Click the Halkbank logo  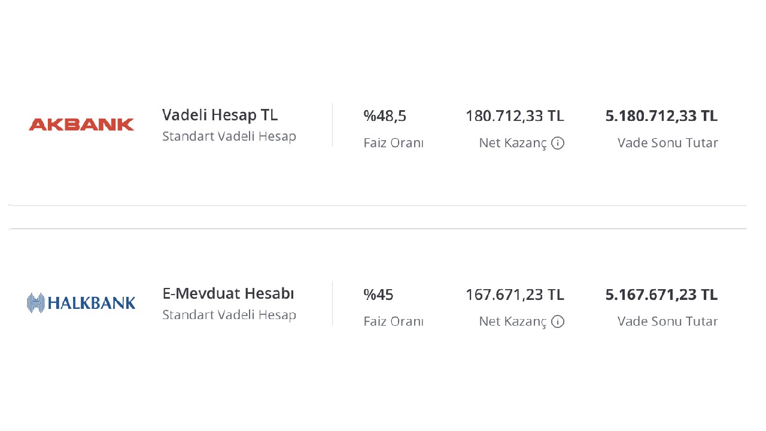(x=81, y=303)
